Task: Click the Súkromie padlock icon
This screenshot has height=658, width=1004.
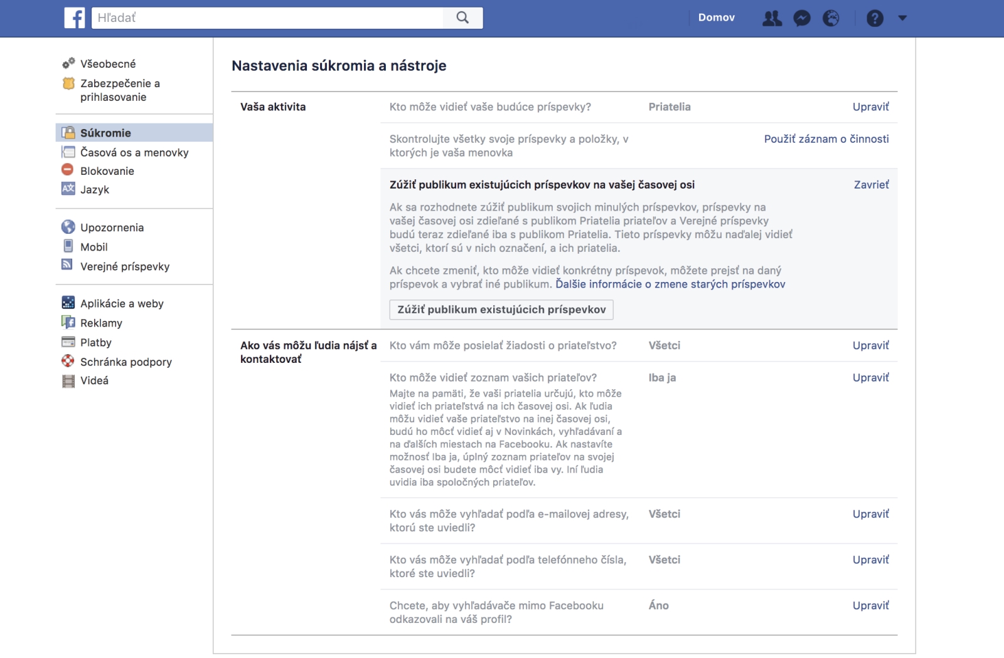Action: click(x=68, y=133)
